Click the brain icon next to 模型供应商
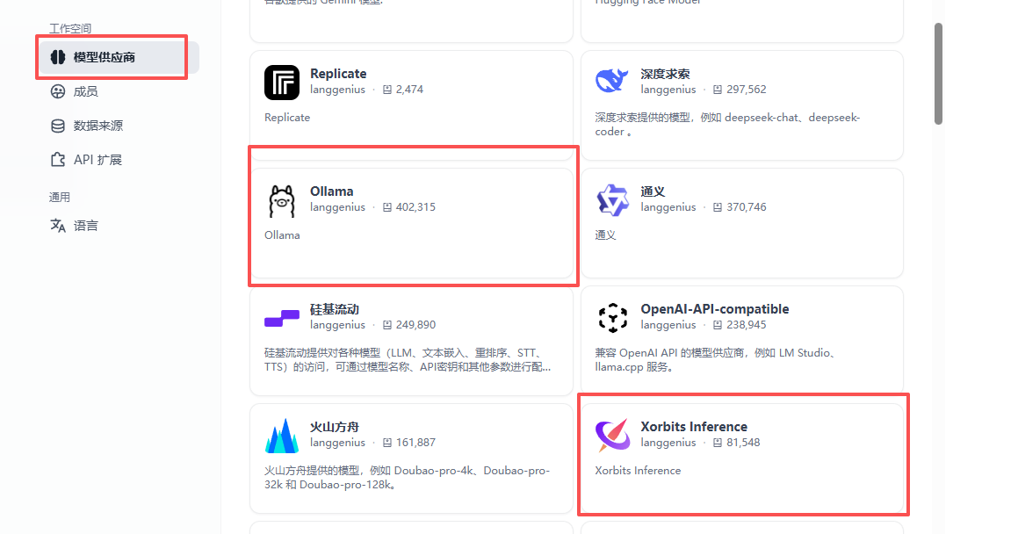The image size is (1018, 534). pos(58,57)
